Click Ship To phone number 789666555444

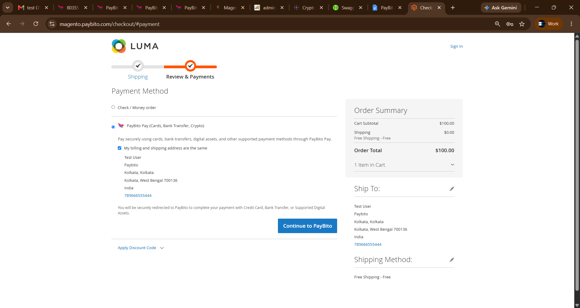tap(368, 244)
